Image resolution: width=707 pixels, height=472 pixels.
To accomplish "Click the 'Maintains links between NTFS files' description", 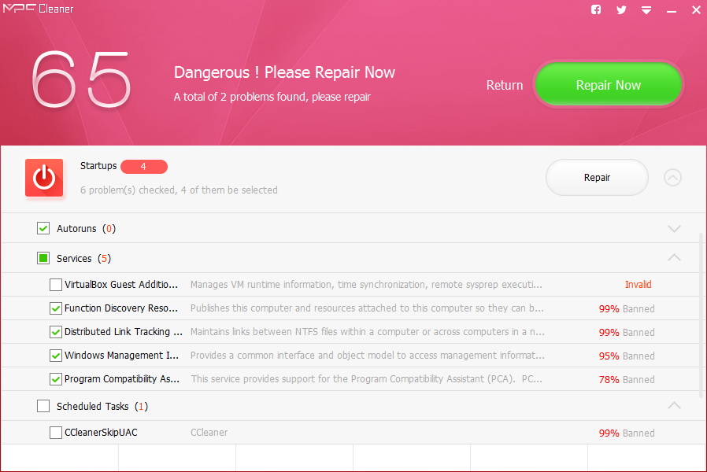I will [x=368, y=332].
